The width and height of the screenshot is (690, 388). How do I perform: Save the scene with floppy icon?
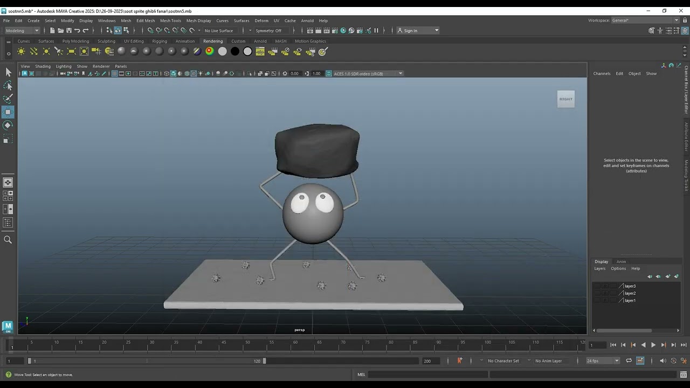point(68,31)
